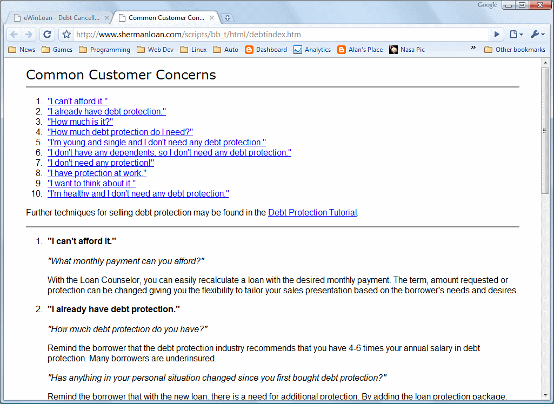Open the Linux bookmarks folder
Viewport: 554px width, 404px height.
[x=193, y=50]
